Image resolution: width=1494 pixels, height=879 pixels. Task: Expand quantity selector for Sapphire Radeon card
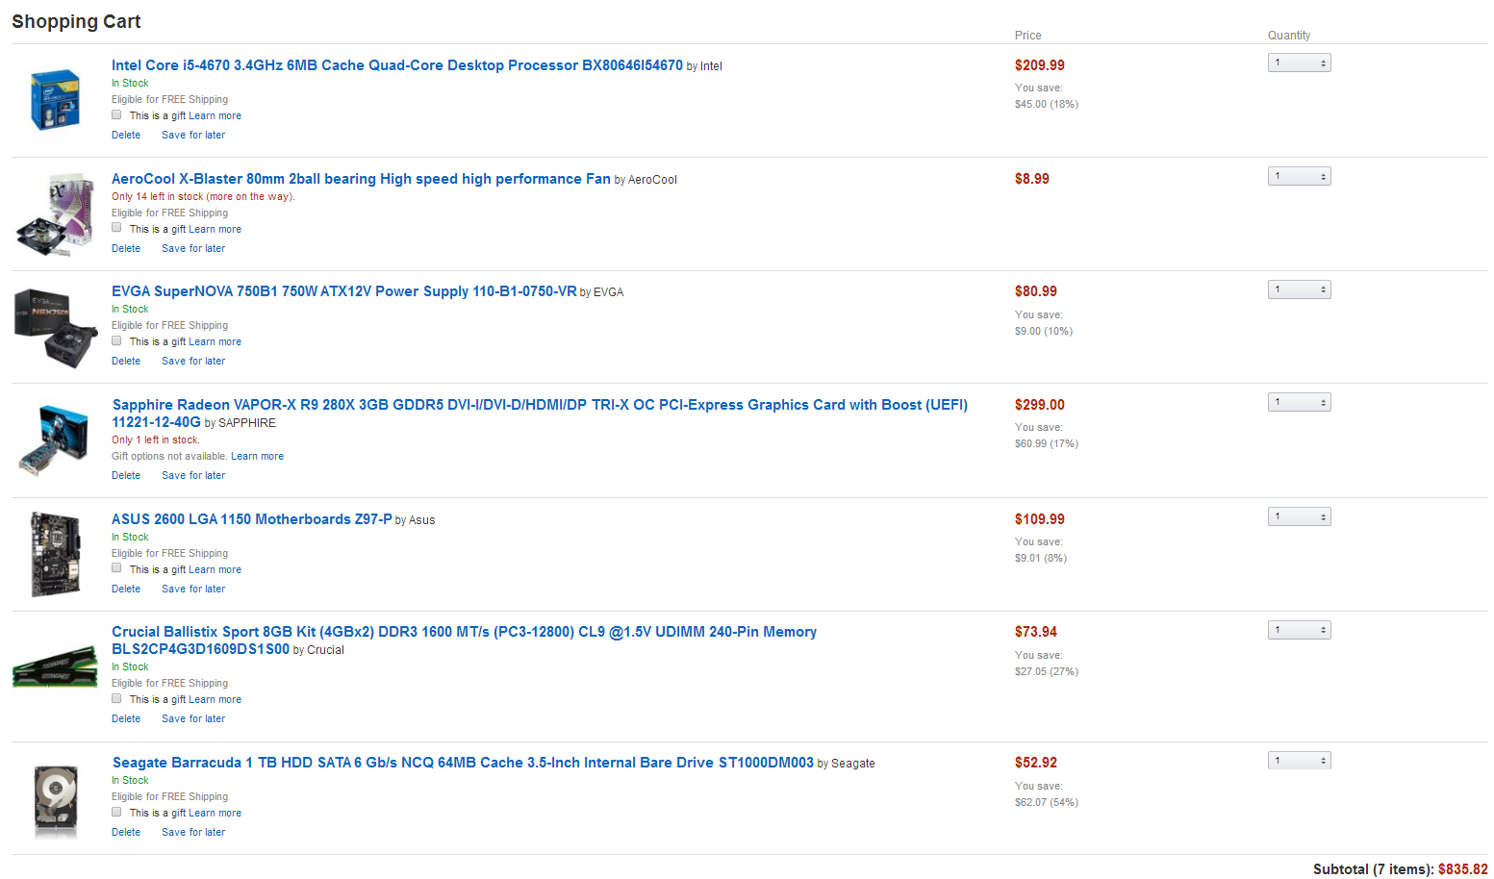1299,402
